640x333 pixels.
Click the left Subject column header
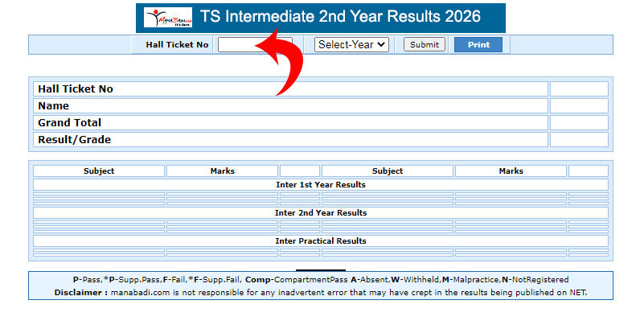[99, 171]
